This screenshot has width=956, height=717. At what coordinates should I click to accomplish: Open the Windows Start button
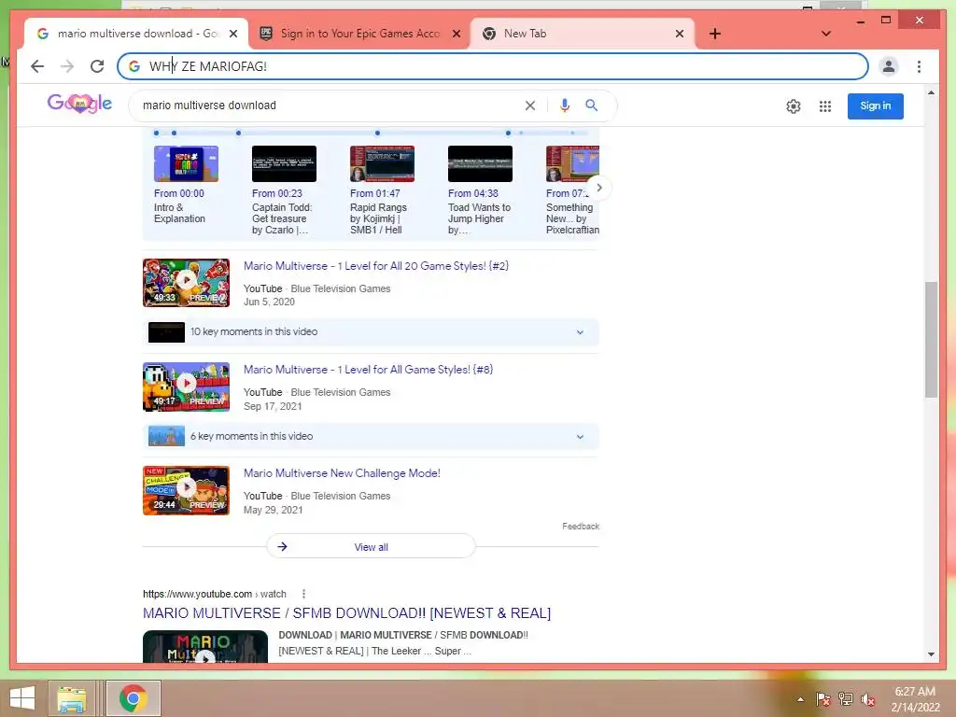[22, 698]
